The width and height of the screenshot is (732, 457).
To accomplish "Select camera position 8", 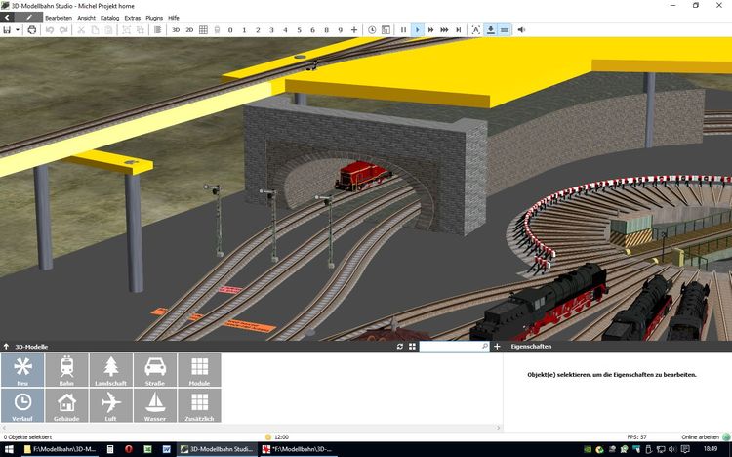I will (x=327, y=30).
